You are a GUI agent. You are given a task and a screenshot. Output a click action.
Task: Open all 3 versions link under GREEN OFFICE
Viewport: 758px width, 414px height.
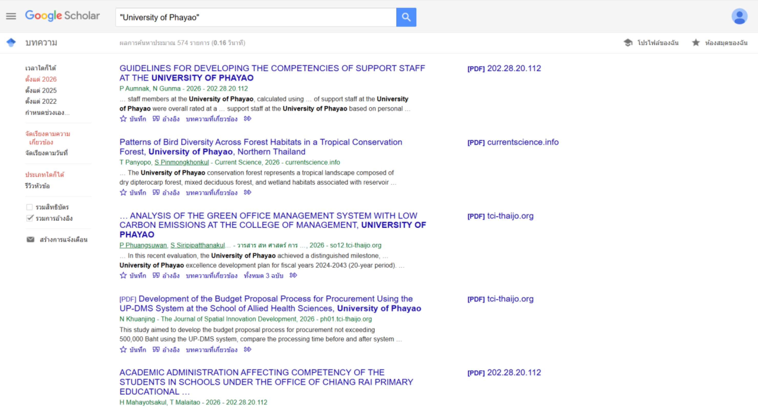pyautogui.click(x=264, y=276)
